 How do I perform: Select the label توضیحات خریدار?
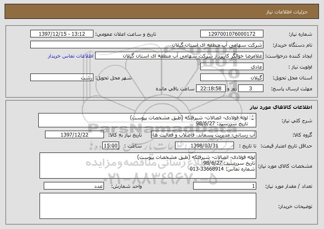tap(295, 206)
